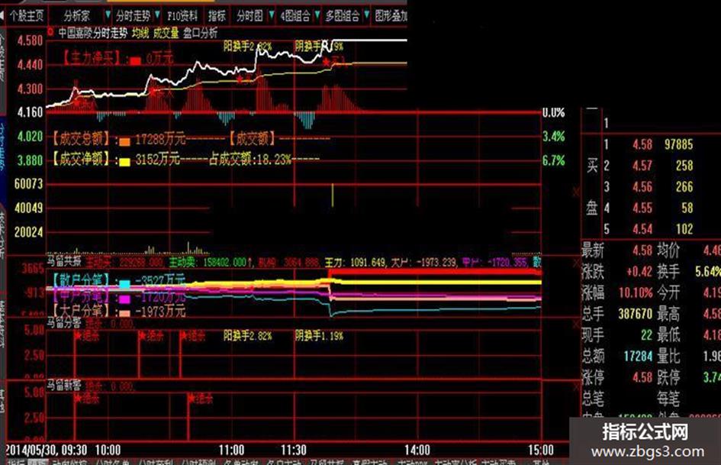Close the 马留新警 panel with its X
This screenshot has width=721, height=465.
pos(576,388)
